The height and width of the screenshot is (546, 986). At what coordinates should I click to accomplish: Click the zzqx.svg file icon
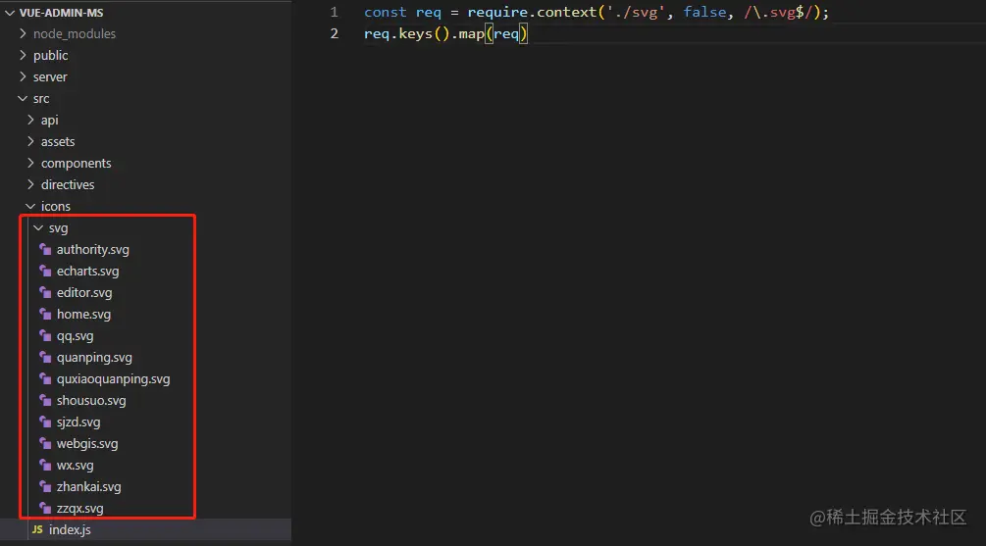point(45,509)
